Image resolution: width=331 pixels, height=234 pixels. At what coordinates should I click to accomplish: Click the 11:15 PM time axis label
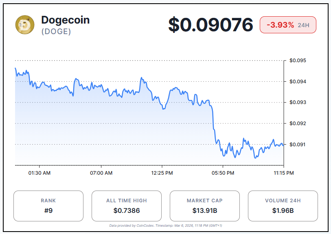tap(283, 173)
